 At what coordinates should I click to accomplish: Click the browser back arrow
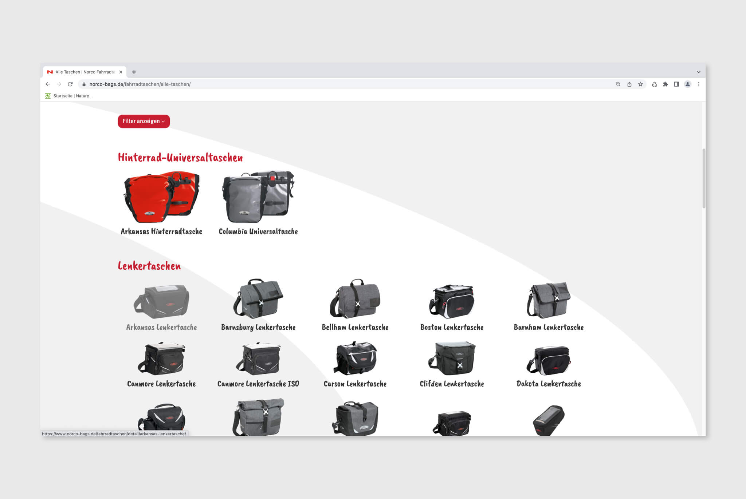48,84
